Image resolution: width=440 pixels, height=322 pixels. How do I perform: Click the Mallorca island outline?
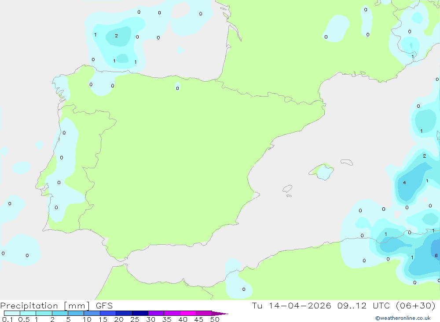click(321, 171)
